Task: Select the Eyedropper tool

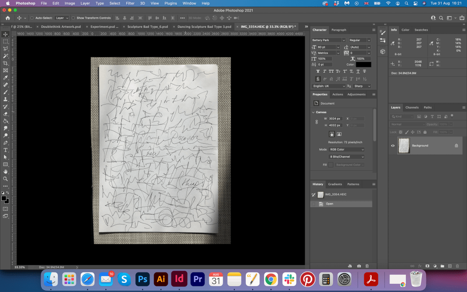Action: [5, 78]
